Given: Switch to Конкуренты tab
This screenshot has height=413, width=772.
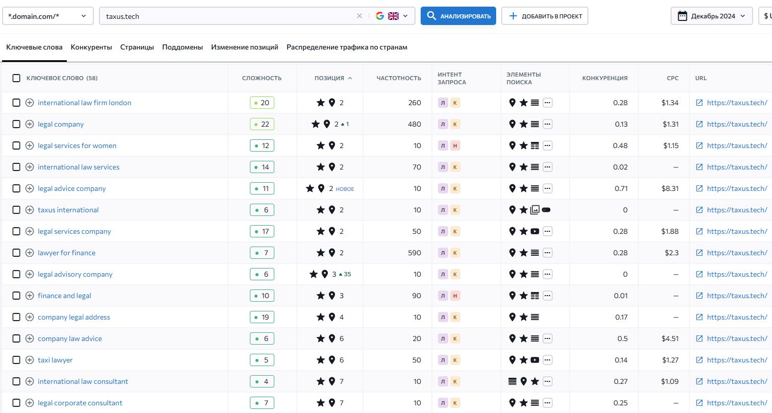Looking at the screenshot, I should [x=91, y=47].
